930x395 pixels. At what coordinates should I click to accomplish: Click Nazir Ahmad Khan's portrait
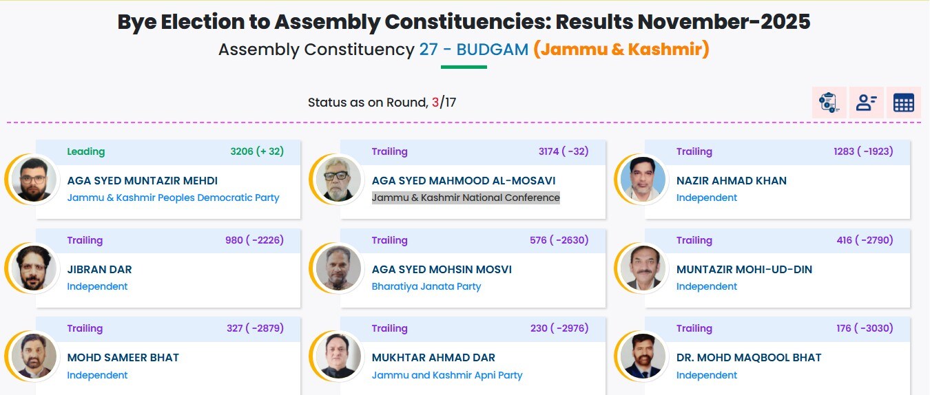pyautogui.click(x=643, y=179)
